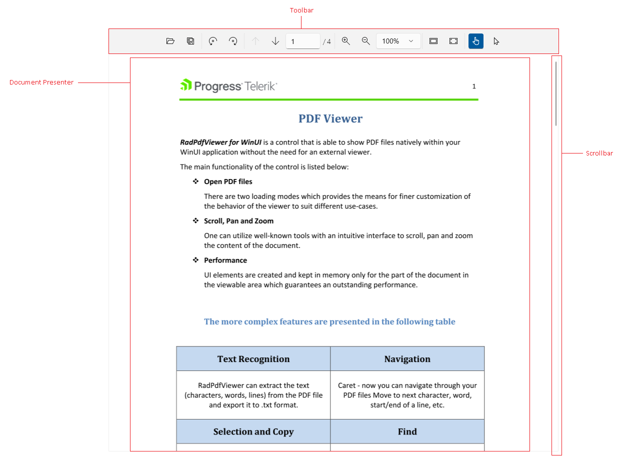Go to the previous page with up arrow
The width and height of the screenshot is (621, 466).
tap(255, 41)
